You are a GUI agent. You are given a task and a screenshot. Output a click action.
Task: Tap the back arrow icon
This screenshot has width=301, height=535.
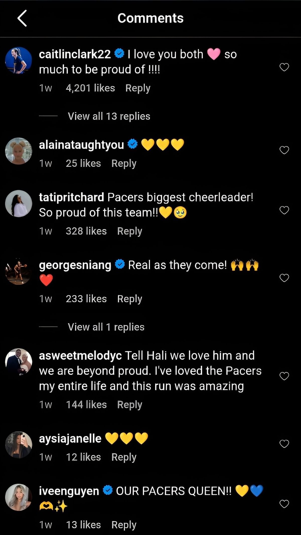(x=22, y=18)
